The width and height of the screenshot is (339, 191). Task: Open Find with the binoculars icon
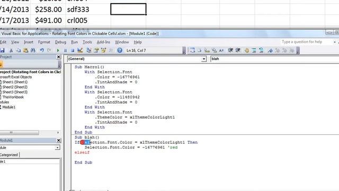tap(33, 50)
